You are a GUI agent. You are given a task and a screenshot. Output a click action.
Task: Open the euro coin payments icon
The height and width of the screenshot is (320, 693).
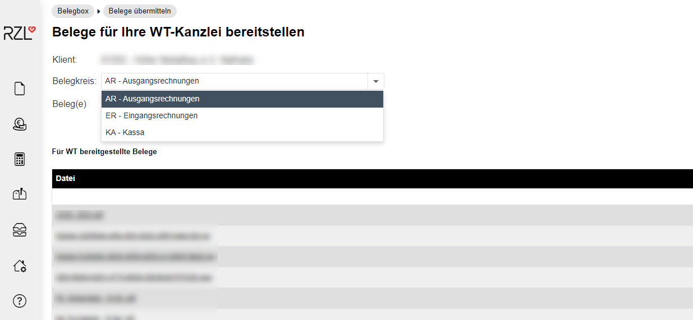(20, 124)
